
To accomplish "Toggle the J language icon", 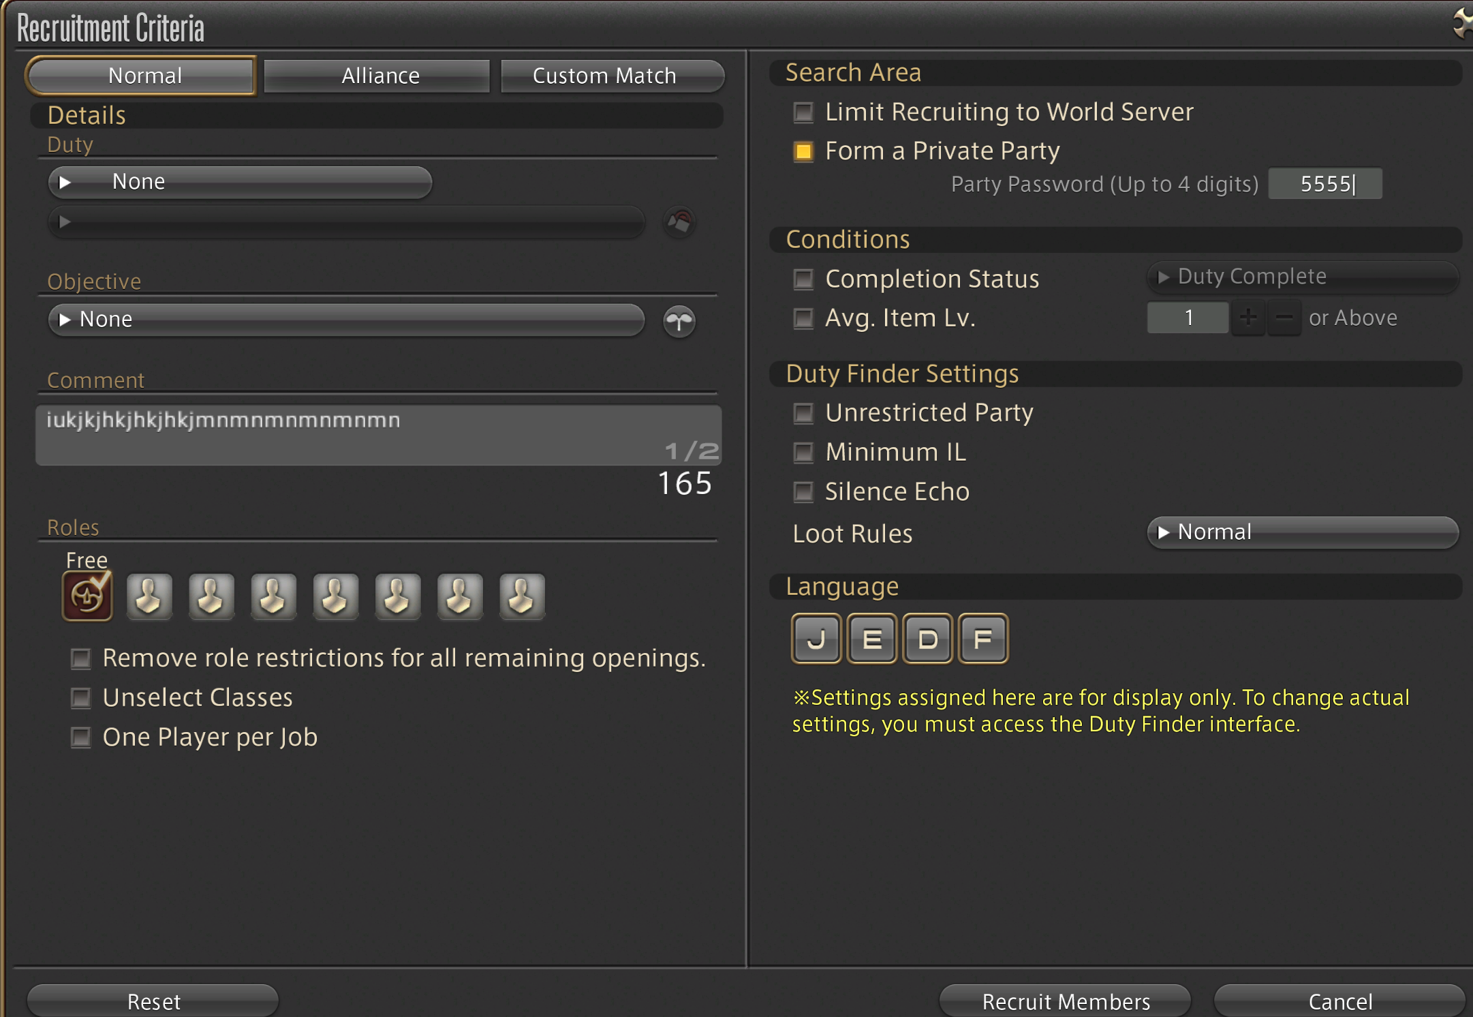I will (816, 639).
